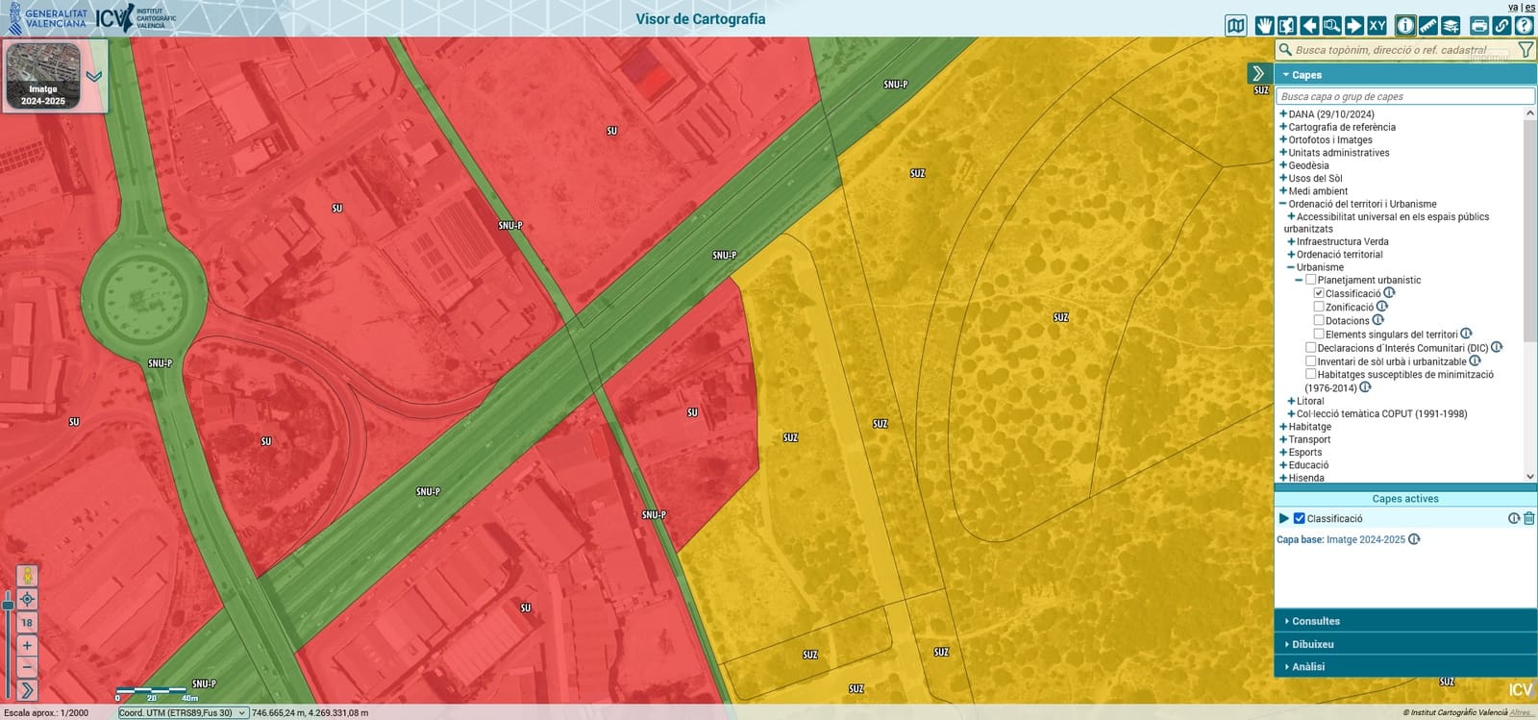Image resolution: width=1538 pixels, height=720 pixels.
Task: Expand the DANA (29/10/2024) group
Action: point(1283,113)
